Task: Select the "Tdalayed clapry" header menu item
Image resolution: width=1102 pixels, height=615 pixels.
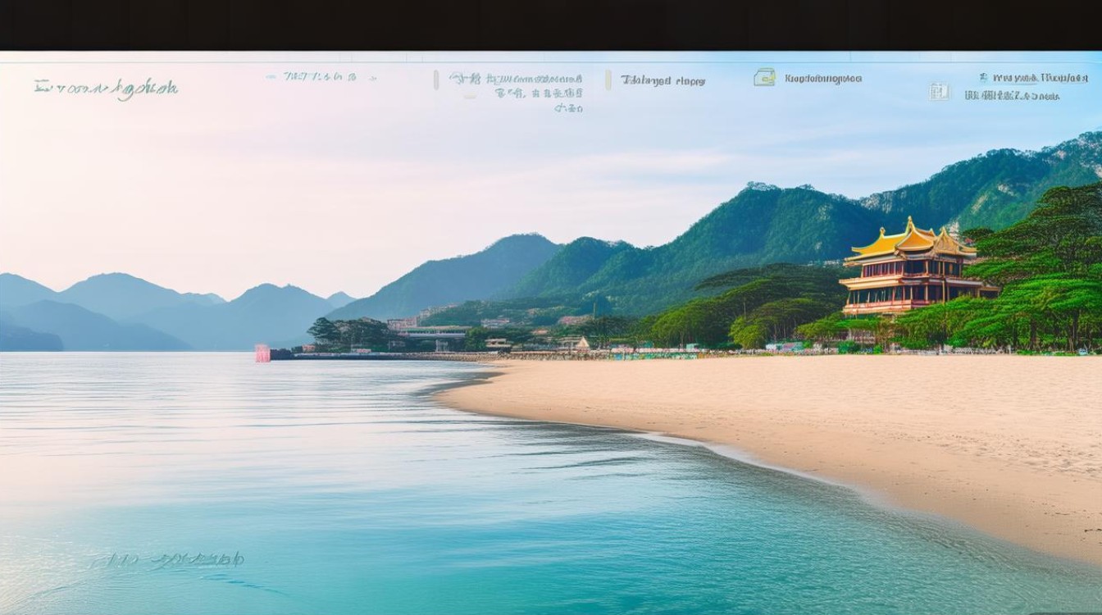Action: 664,80
